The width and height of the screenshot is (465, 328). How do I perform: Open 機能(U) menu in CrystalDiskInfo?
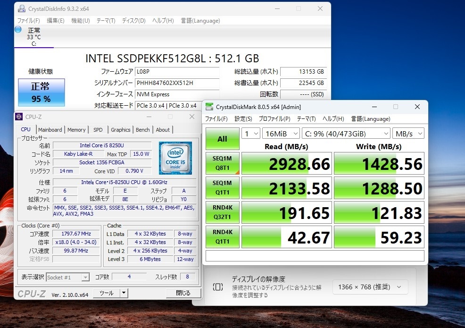[x=80, y=20]
